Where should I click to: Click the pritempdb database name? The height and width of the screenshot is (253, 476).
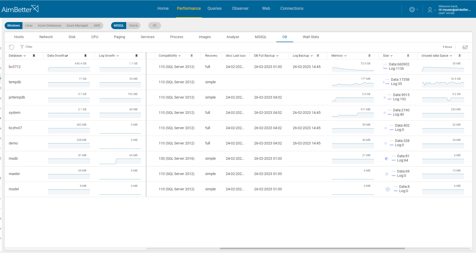tap(17, 97)
